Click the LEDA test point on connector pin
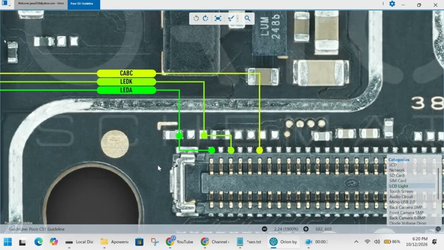This screenshot has height=250, width=444. [212, 150]
